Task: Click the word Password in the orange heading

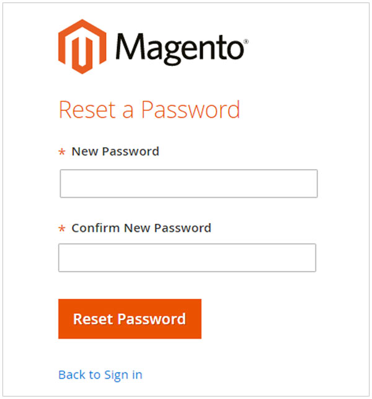Action: (190, 110)
